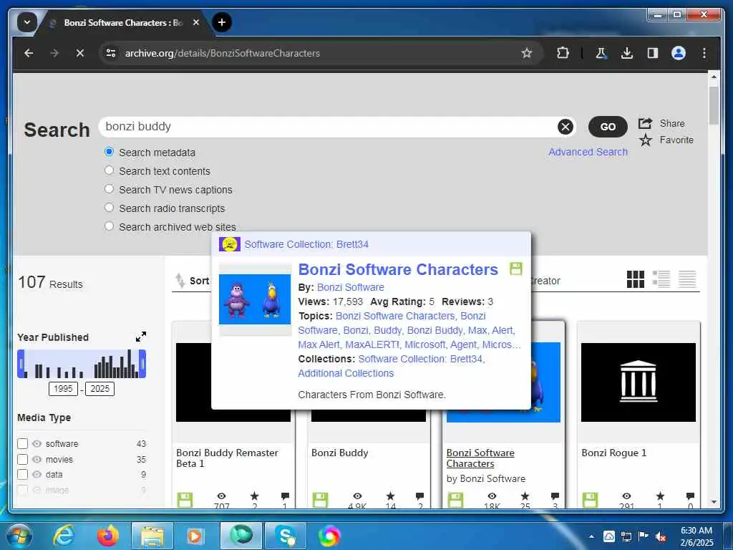733x550 pixels.
Task: Open Windows Start button
Action: 19,536
